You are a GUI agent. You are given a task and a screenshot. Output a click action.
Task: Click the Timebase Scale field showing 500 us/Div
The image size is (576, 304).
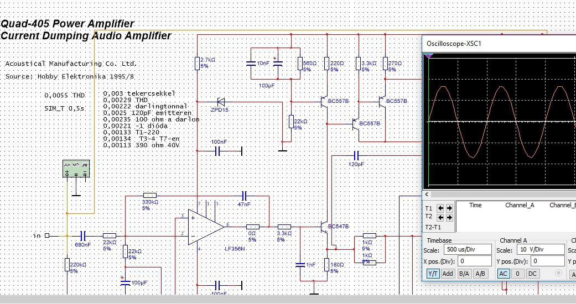[468, 249]
